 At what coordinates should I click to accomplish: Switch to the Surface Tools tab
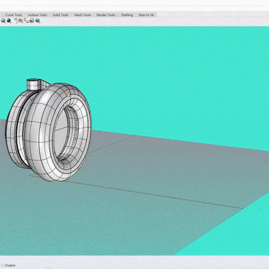pos(37,15)
